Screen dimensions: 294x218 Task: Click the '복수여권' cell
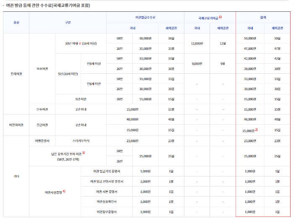[x=42, y=69]
